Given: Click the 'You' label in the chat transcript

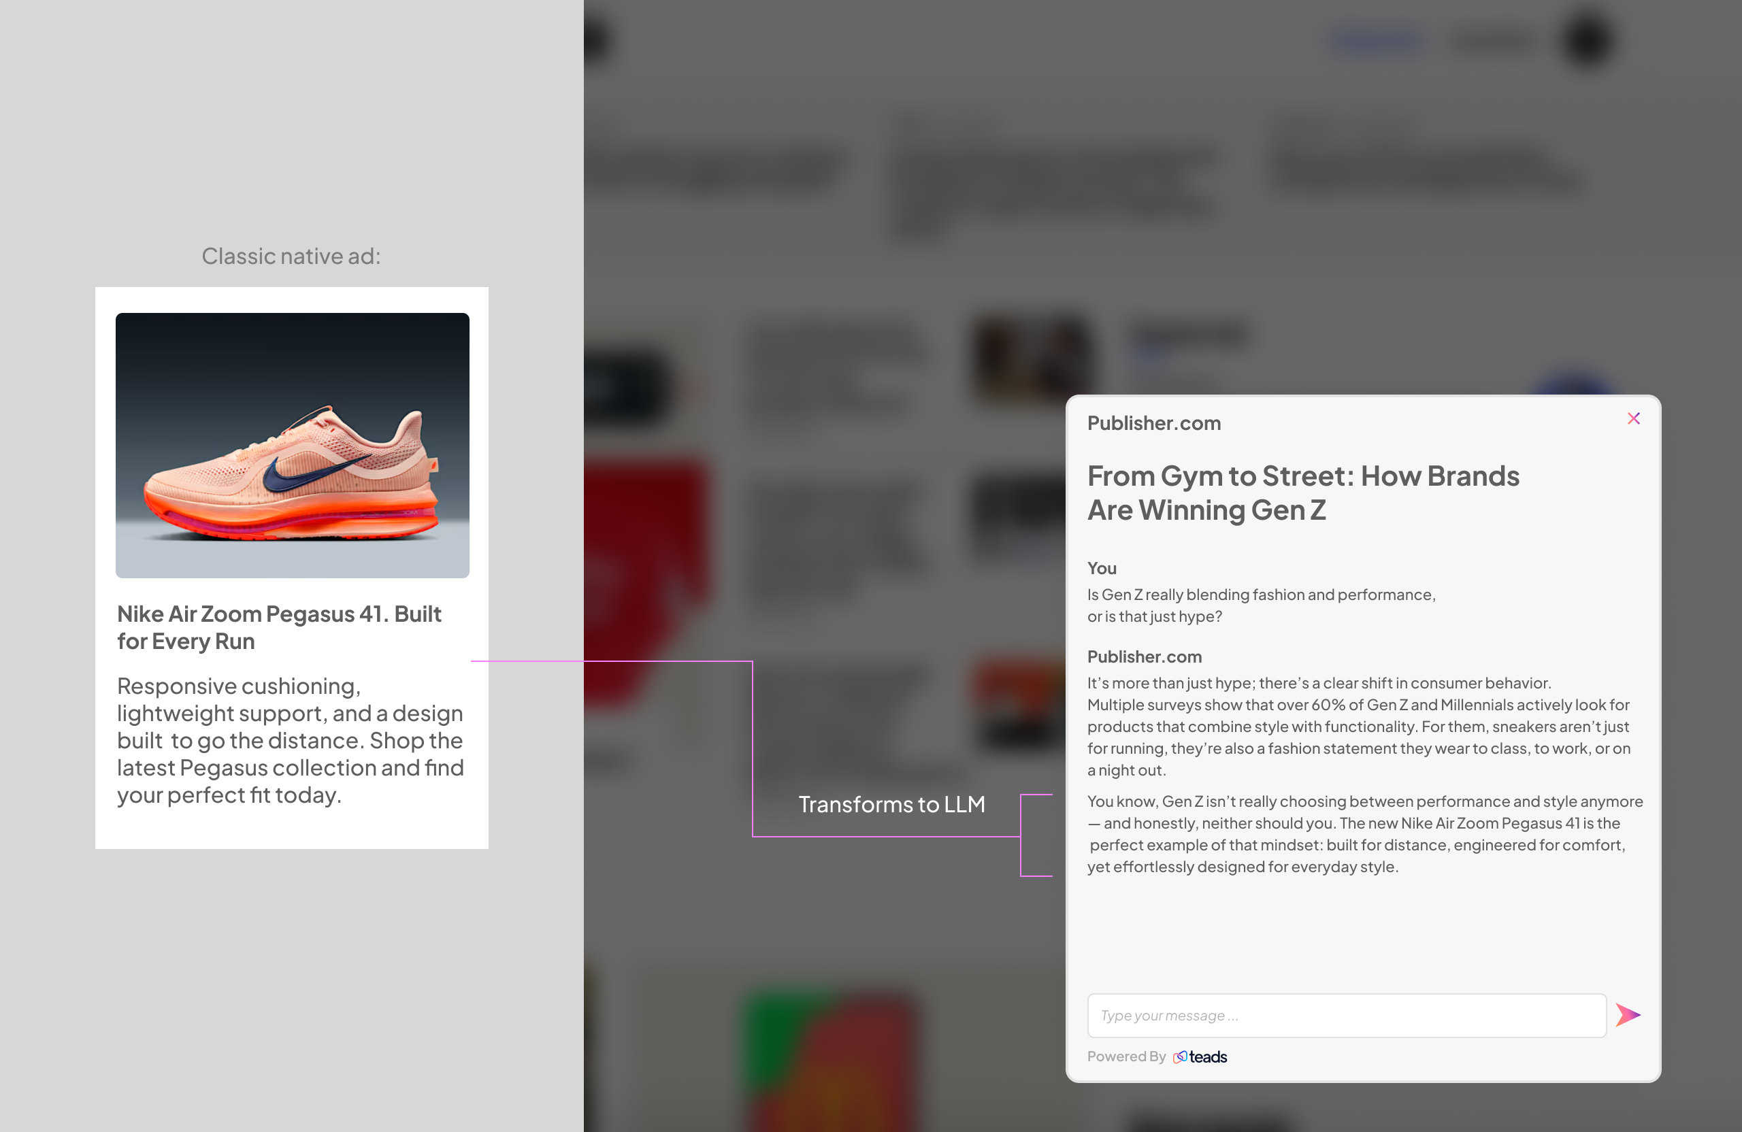Looking at the screenshot, I should [x=1102, y=568].
